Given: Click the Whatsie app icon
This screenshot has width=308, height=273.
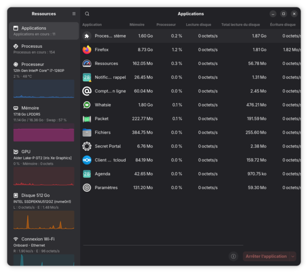Looking at the screenshot, I should (87, 105).
